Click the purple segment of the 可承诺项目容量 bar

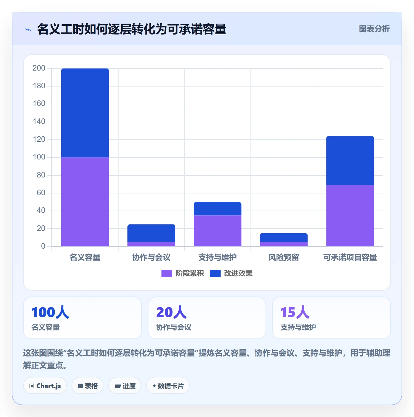[350, 216]
